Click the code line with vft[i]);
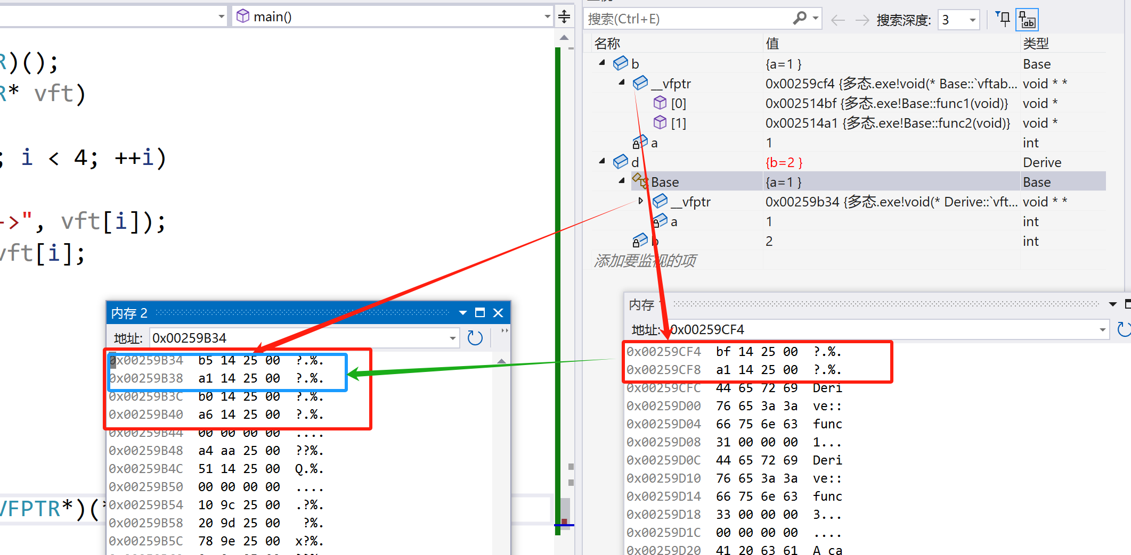Viewport: 1131px width, 555px height. click(x=84, y=221)
